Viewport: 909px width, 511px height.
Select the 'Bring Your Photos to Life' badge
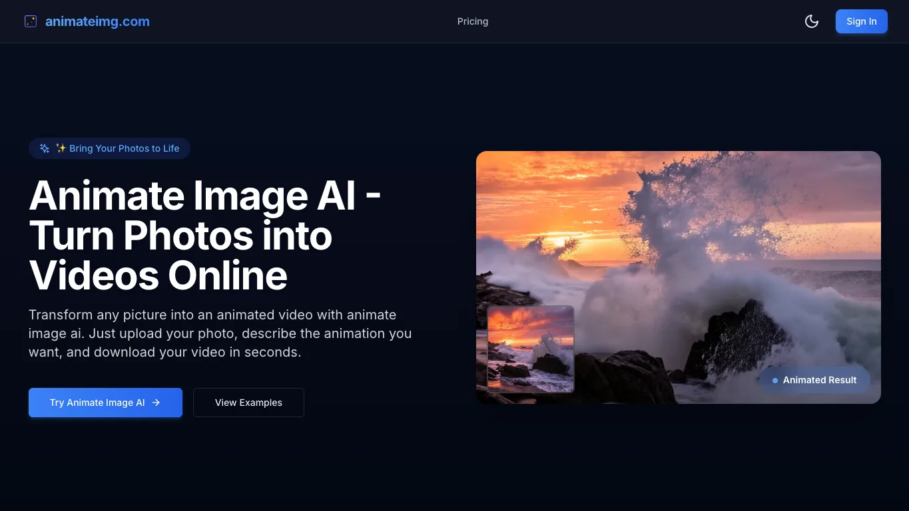point(109,148)
